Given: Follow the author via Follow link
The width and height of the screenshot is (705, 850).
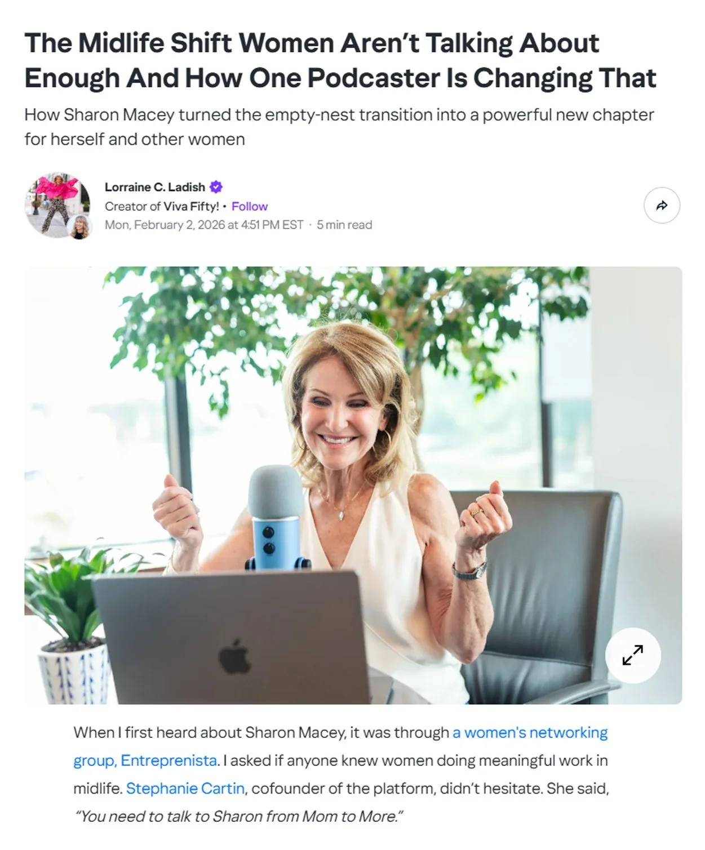Looking at the screenshot, I should coord(250,206).
